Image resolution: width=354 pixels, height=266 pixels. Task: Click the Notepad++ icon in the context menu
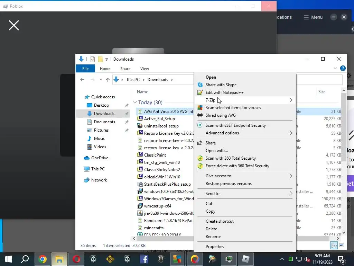[x=200, y=92]
